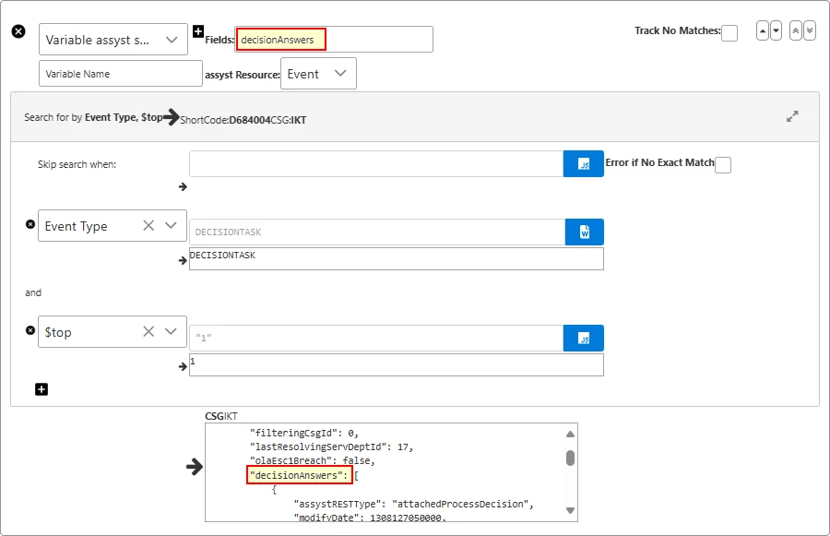Click the JS button for $top value
The width and height of the screenshot is (830, 536).
pos(584,338)
